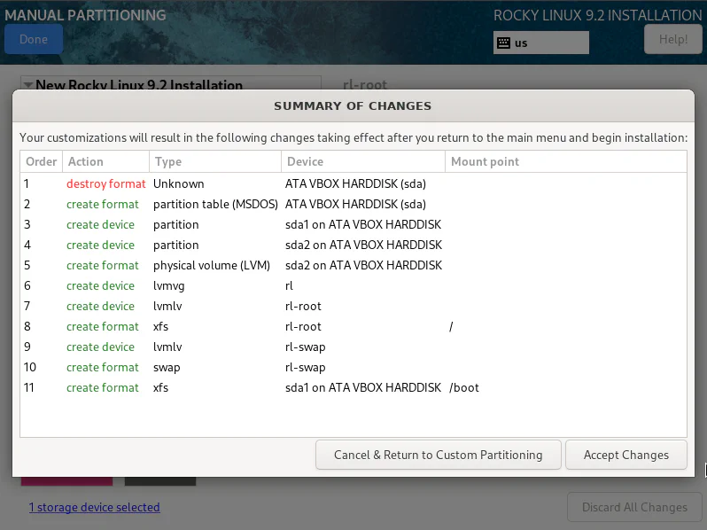Image resolution: width=707 pixels, height=530 pixels.
Task: Click the Mount point column header
Action: (566, 161)
